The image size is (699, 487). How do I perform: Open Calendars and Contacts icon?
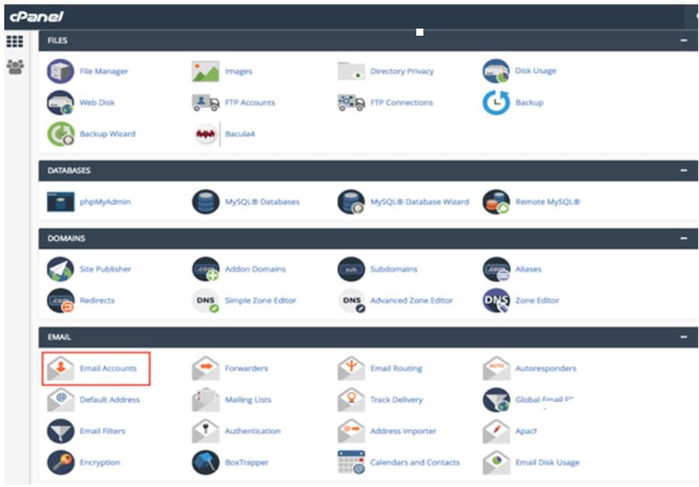point(351,463)
